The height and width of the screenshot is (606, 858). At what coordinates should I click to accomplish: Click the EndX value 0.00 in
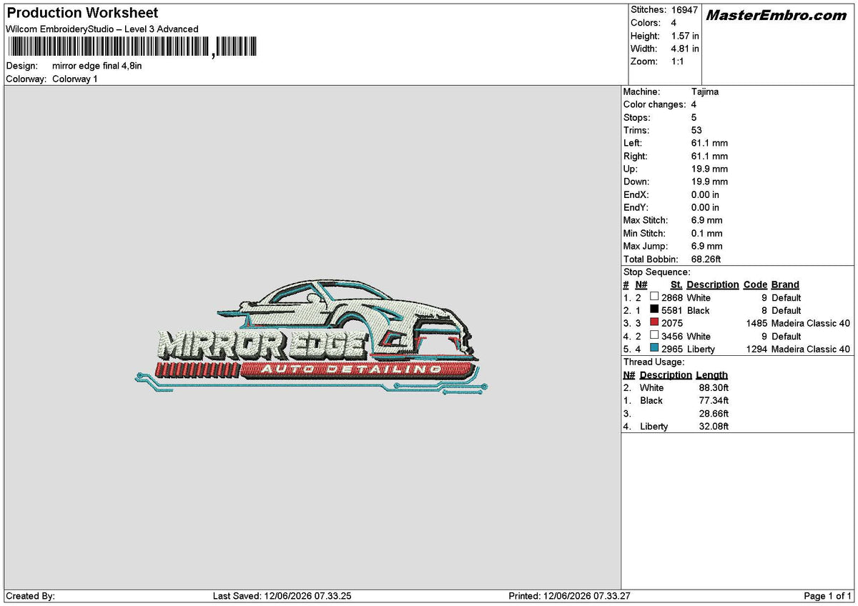tap(705, 194)
